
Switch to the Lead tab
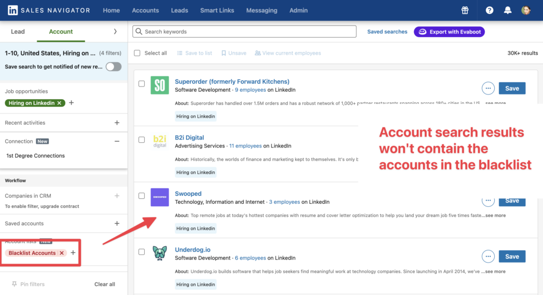17,31
